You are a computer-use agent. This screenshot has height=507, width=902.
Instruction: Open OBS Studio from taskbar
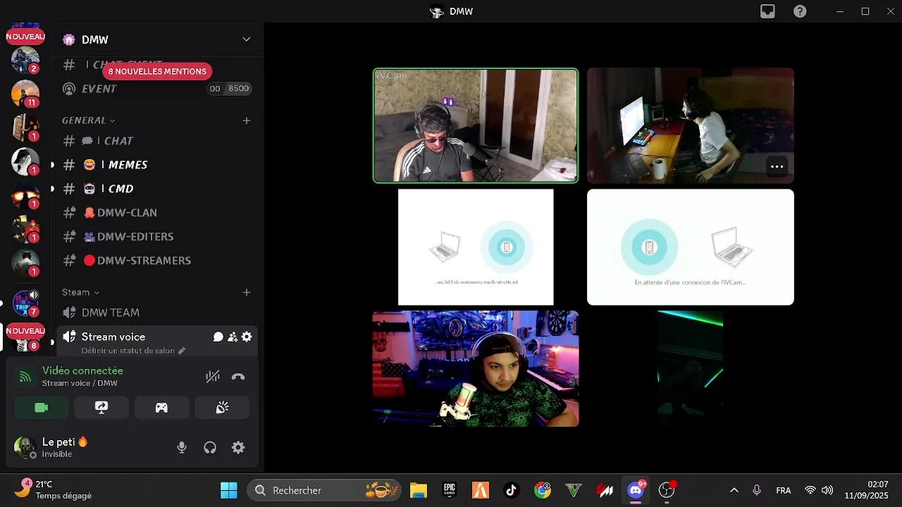[667, 490]
